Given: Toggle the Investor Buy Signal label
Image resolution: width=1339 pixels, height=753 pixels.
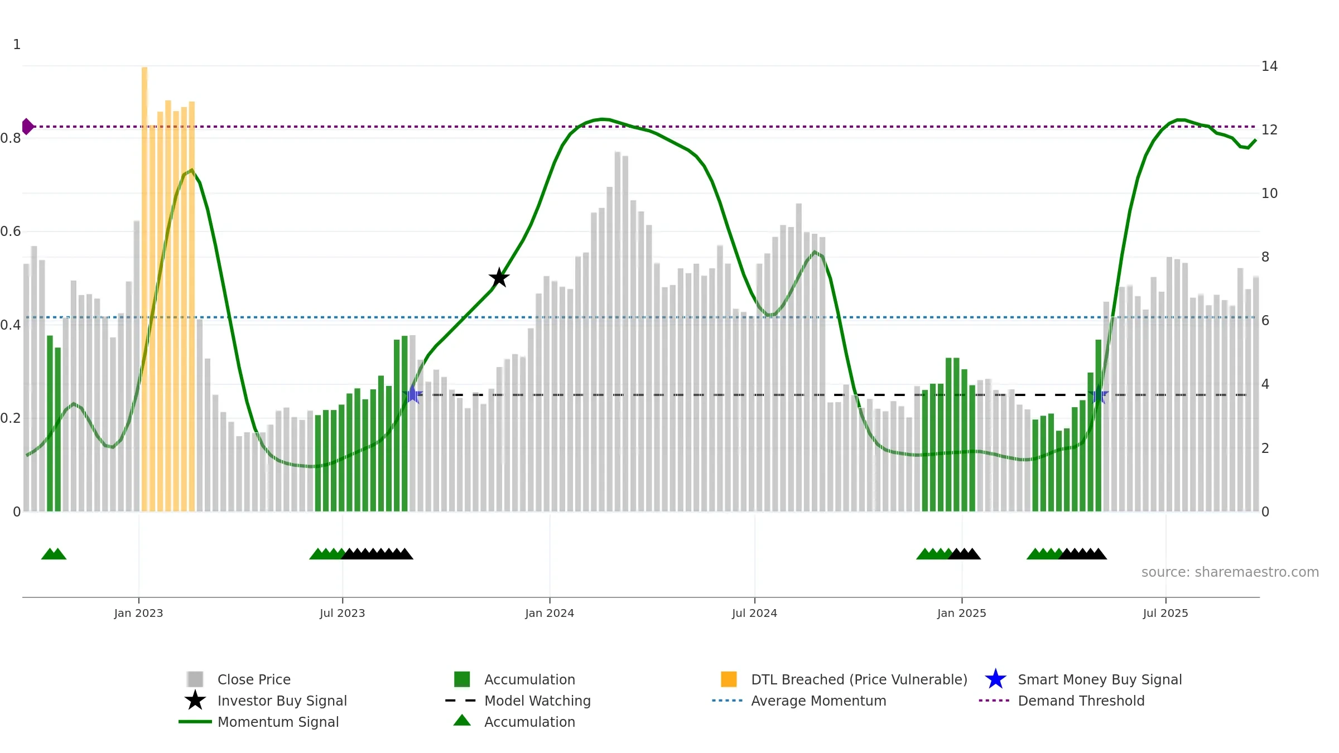Looking at the screenshot, I should [282, 701].
